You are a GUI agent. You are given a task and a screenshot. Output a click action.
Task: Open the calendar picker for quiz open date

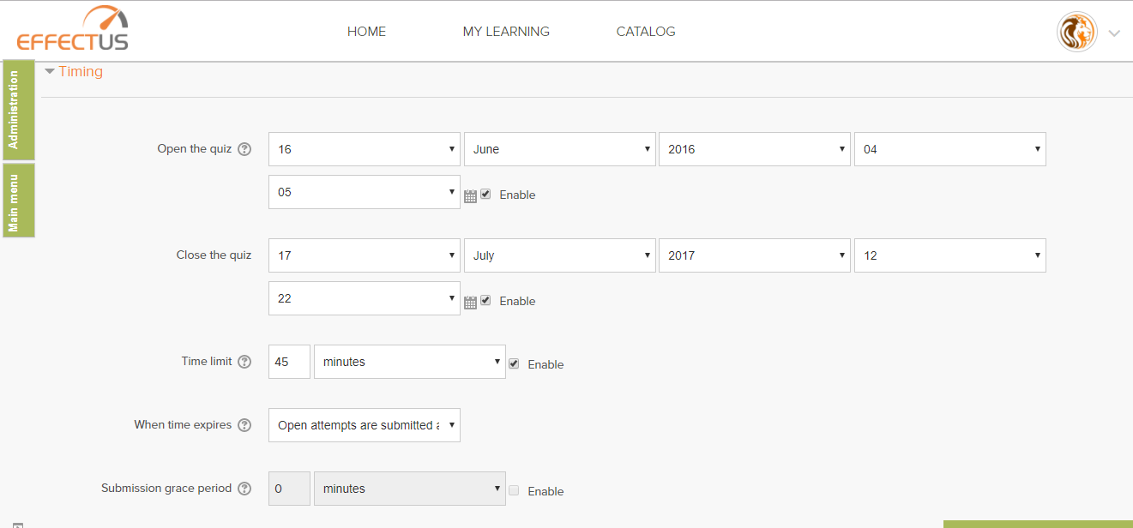click(470, 195)
